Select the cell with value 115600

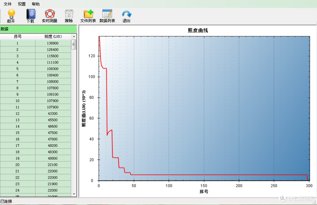(x=53, y=56)
